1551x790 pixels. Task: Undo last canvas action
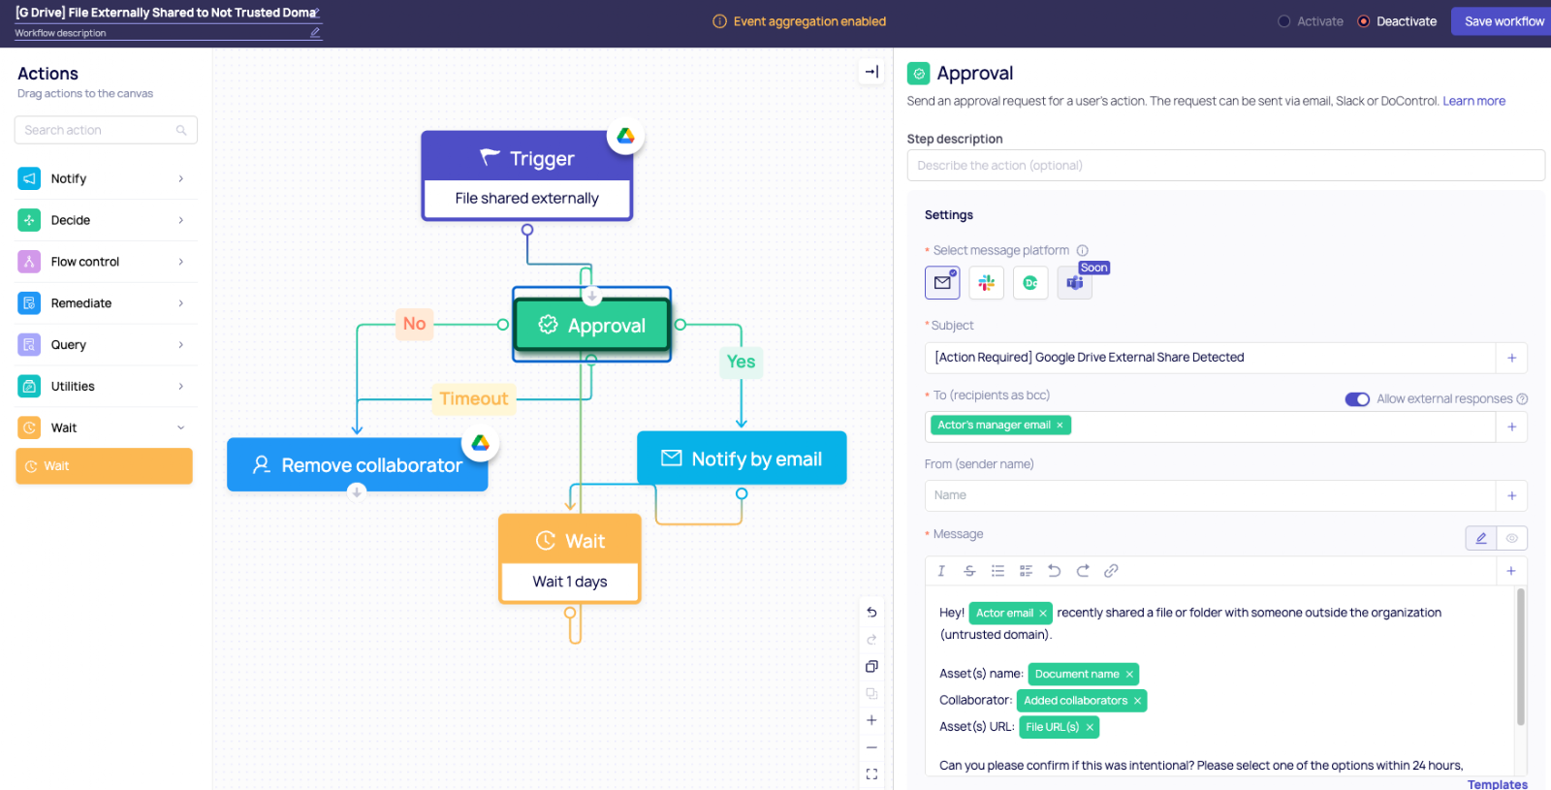871,612
